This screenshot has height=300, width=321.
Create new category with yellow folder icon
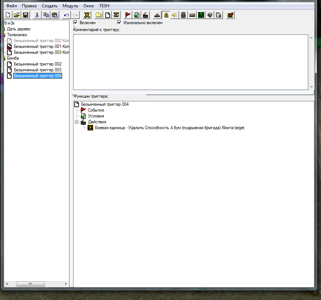98,15
